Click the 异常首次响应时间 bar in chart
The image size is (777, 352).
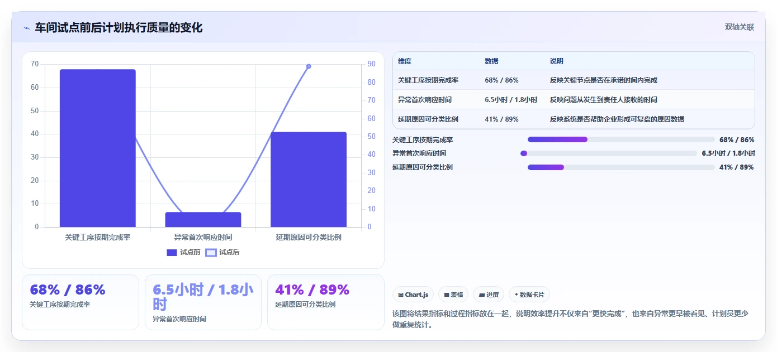click(x=203, y=219)
